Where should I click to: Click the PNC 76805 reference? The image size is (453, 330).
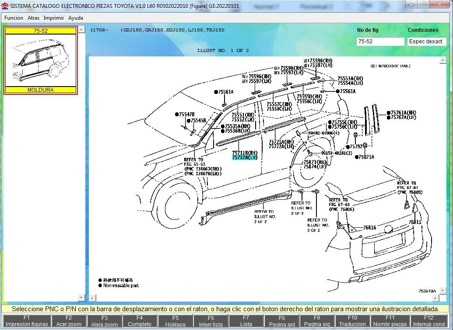(x=410, y=192)
